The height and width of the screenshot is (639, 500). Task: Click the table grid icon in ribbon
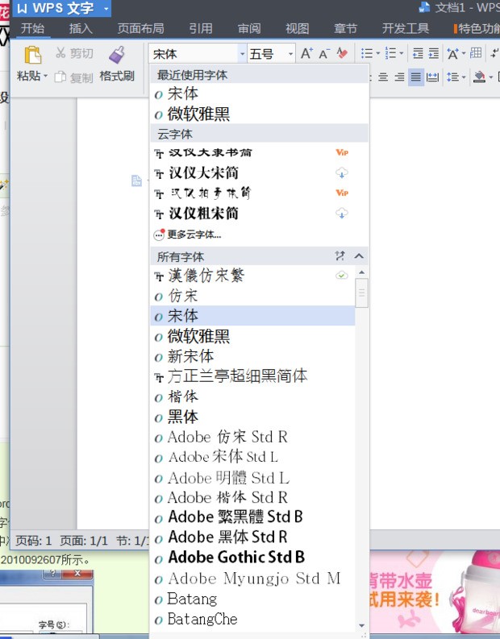pyautogui.click(x=476, y=53)
